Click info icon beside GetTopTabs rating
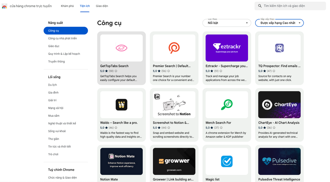 (116, 71)
